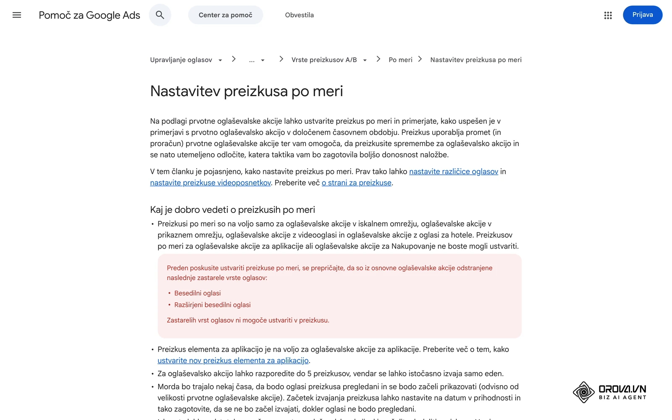Viewport: 672px width, 420px height.
Task: Click the Vrste preizkusov A/B breadcrumb text
Action: tap(324, 60)
